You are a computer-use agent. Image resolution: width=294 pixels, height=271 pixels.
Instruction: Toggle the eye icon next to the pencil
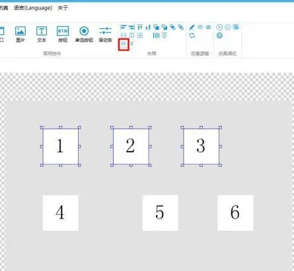tap(200, 27)
